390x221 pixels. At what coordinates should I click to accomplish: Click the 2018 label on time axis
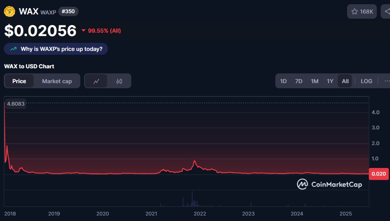point(10,213)
